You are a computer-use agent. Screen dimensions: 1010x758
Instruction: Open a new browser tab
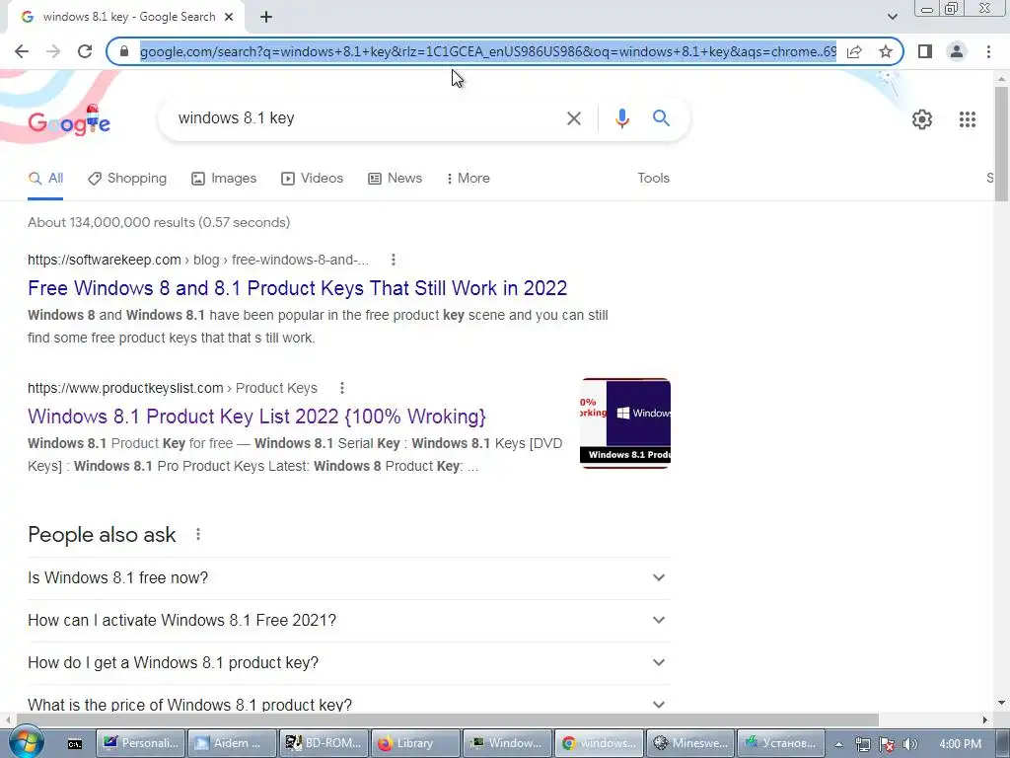pos(266,18)
